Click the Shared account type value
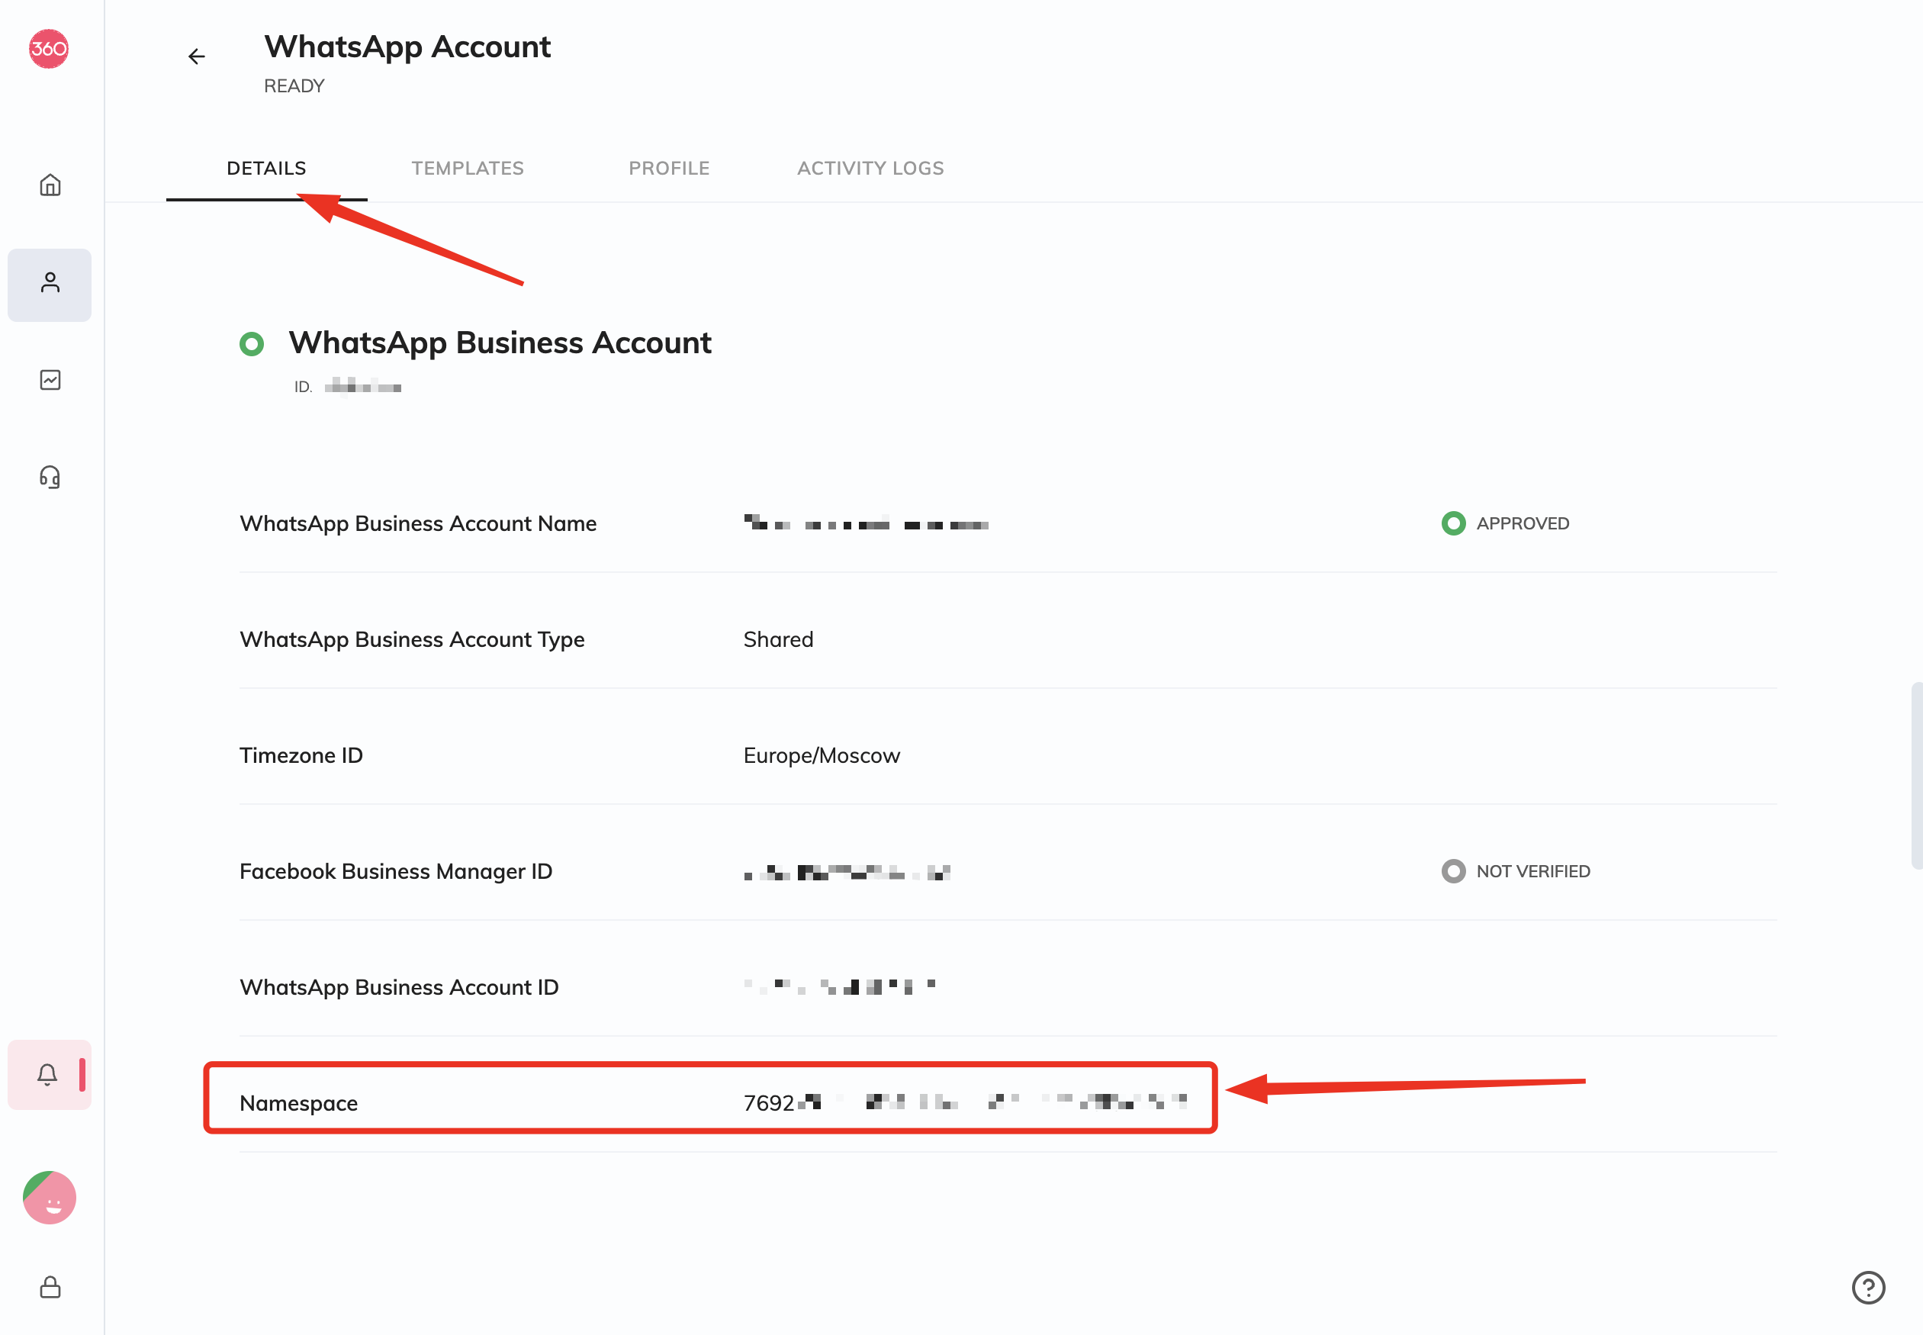This screenshot has width=1923, height=1335. tap(779, 640)
